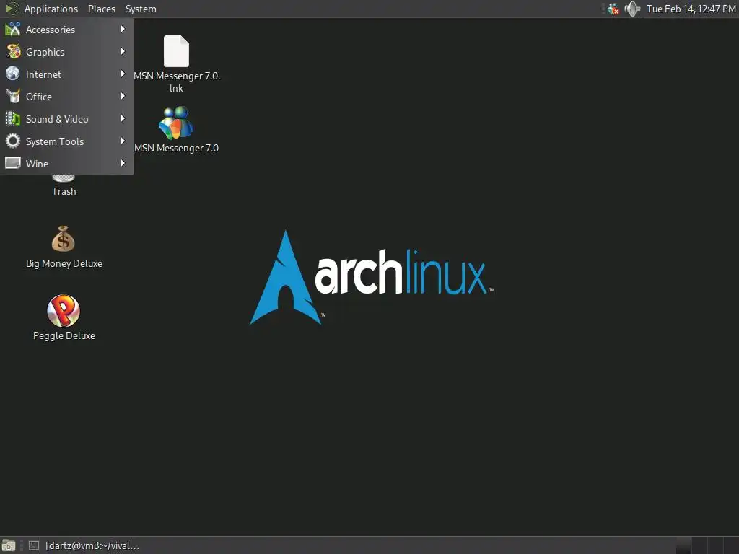The width and height of the screenshot is (739, 554).
Task: Expand the System Tools submenu arrow
Action: 123,141
